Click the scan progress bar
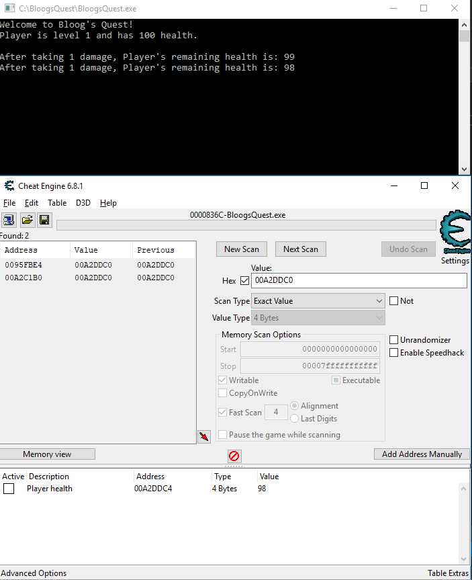 246,225
